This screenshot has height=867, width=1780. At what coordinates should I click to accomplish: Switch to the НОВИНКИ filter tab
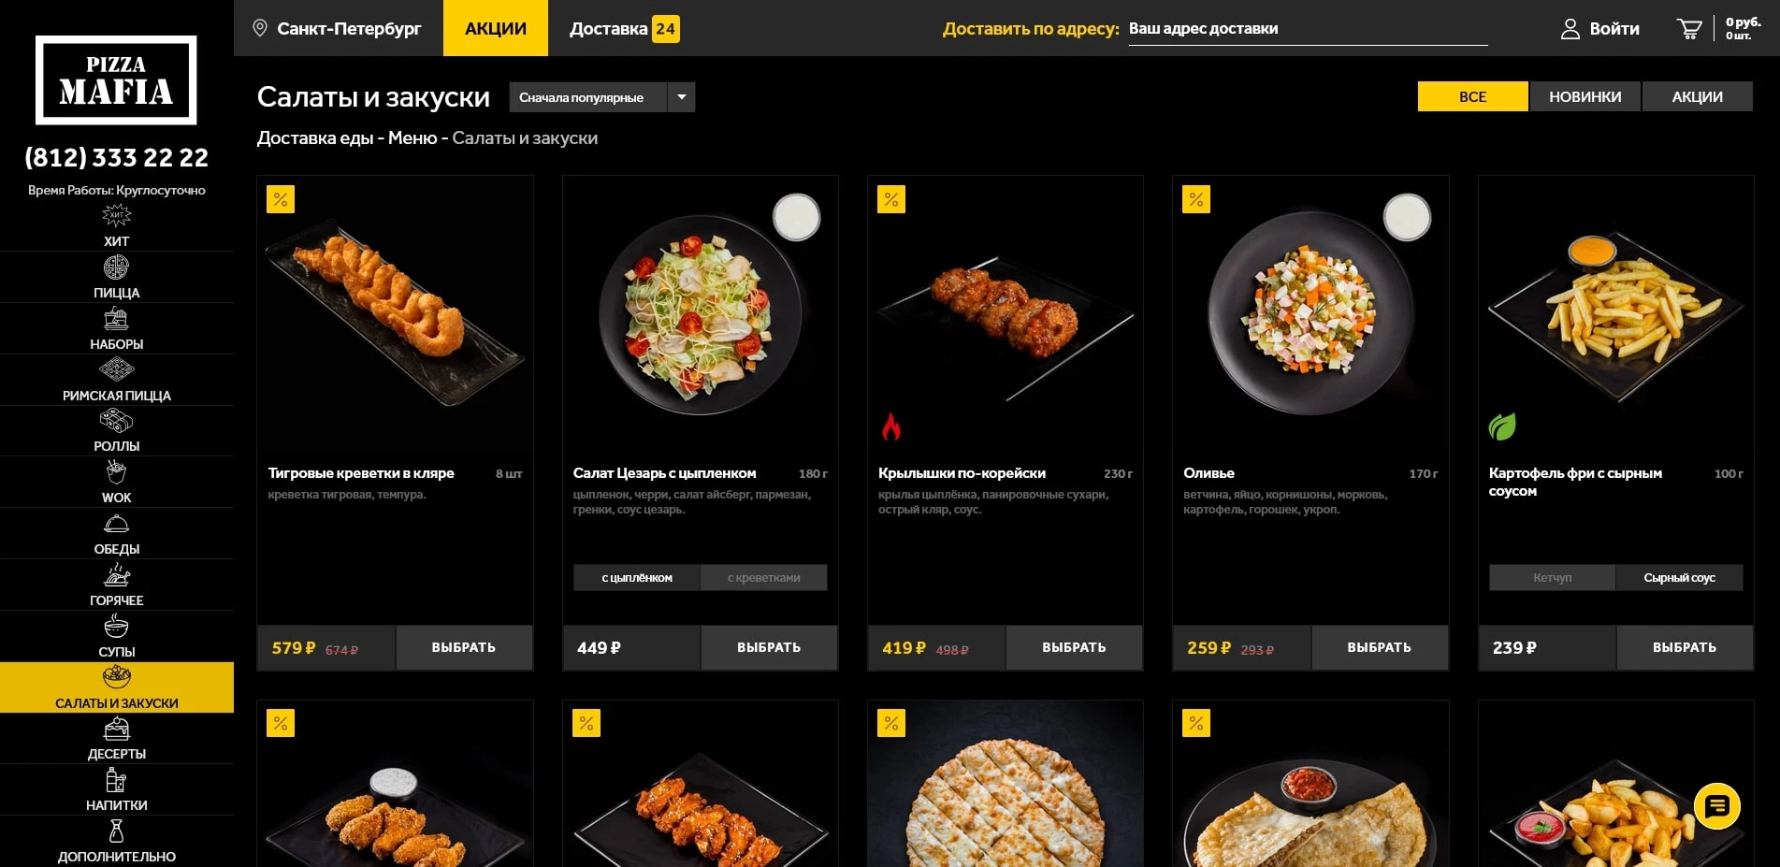pos(1585,96)
